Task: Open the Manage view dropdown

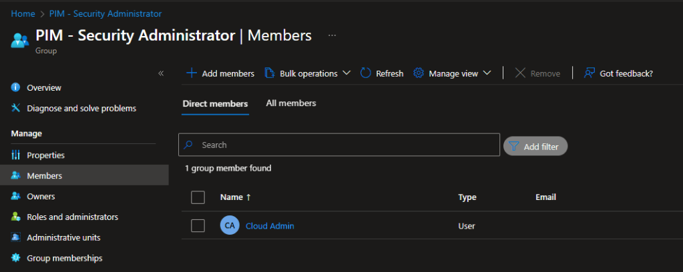Action: (x=453, y=73)
